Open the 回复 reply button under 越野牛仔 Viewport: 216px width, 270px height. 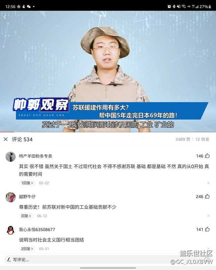point(26,216)
